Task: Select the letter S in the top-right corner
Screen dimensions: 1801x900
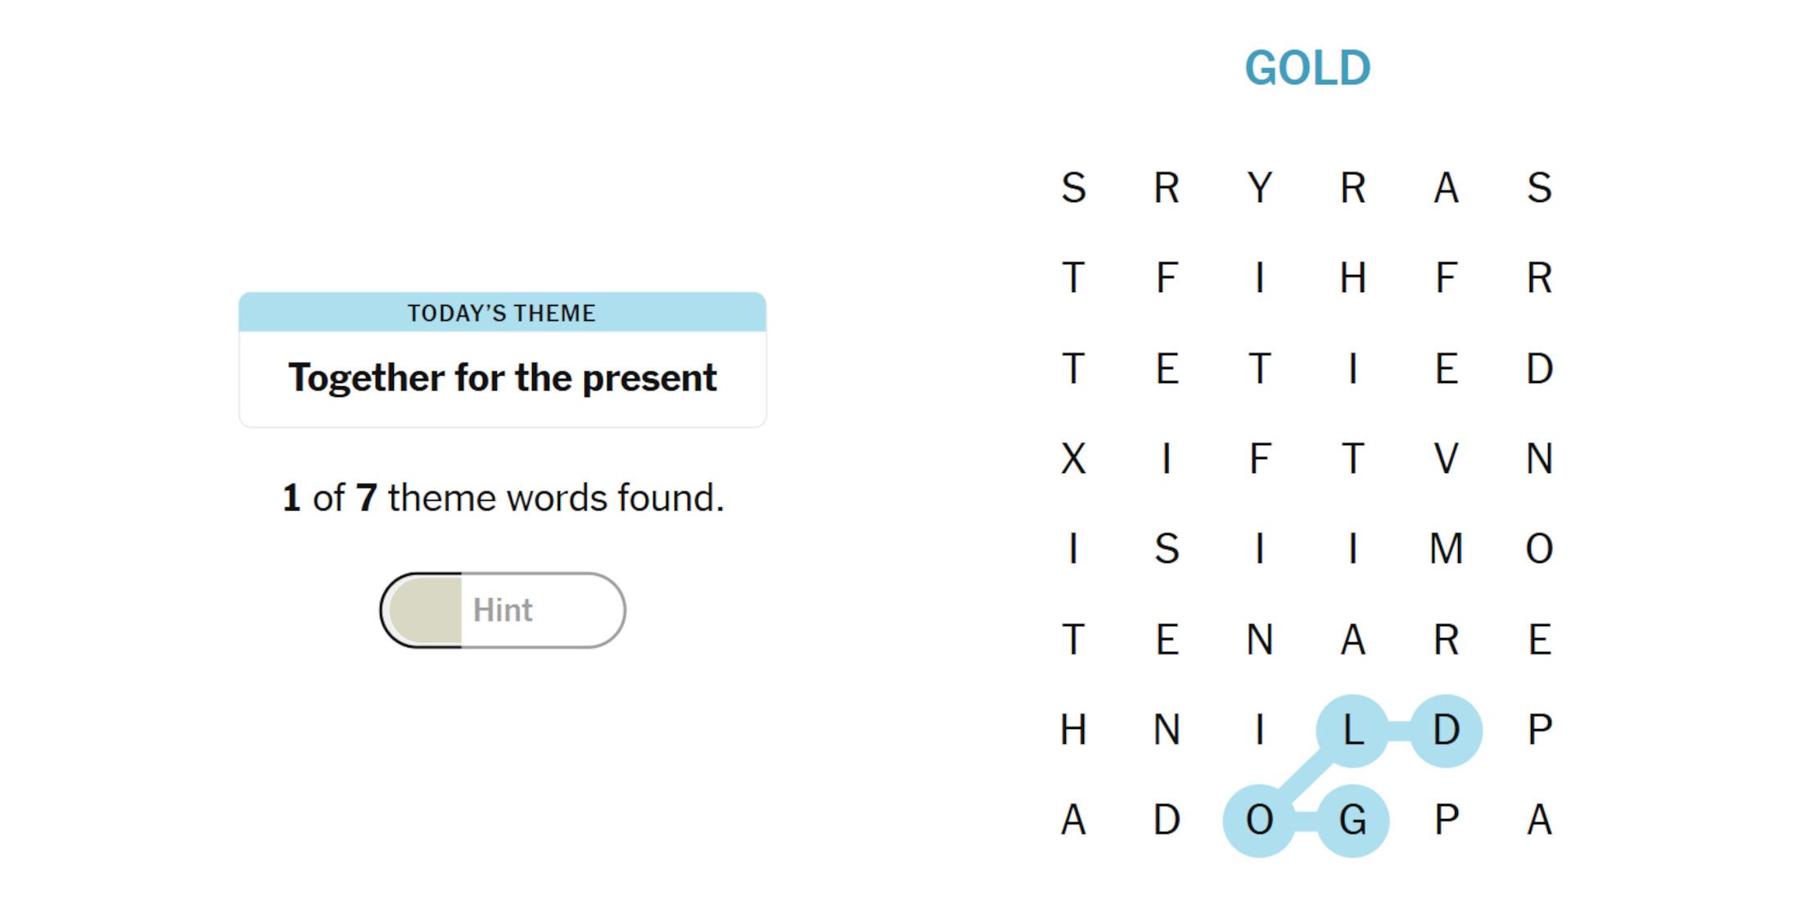Action: [1540, 188]
